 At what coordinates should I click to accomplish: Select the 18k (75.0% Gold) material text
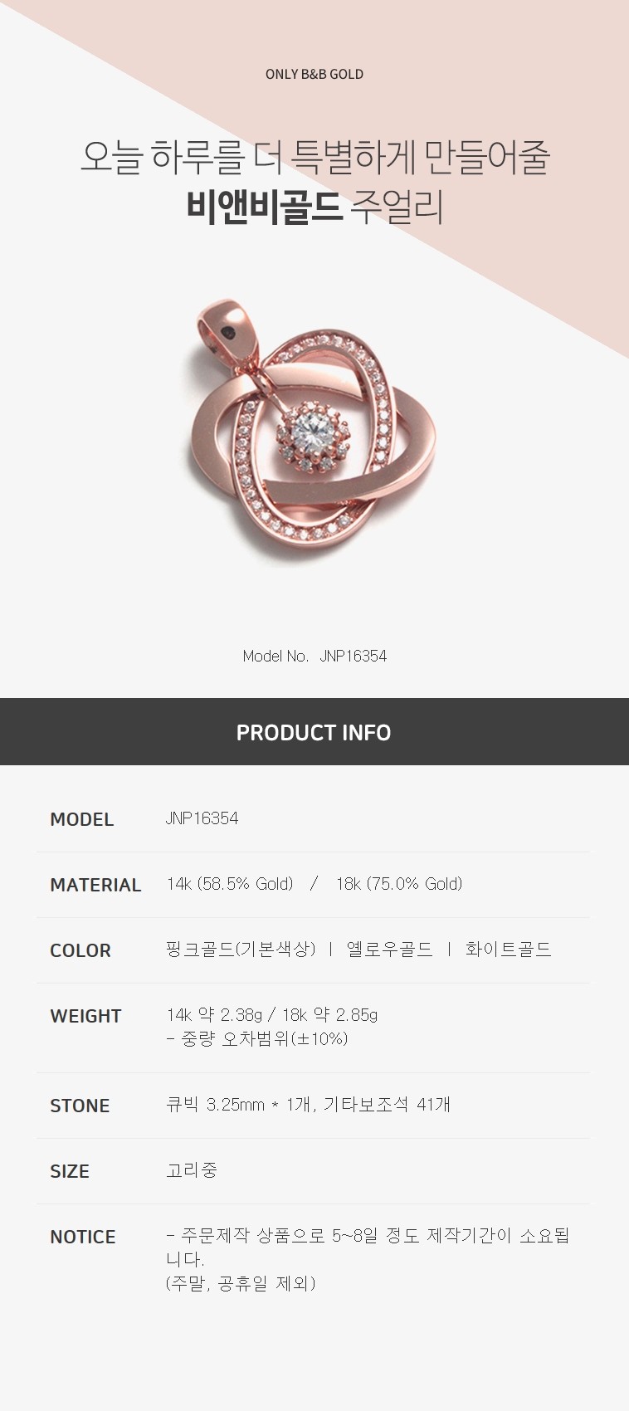coord(399,884)
